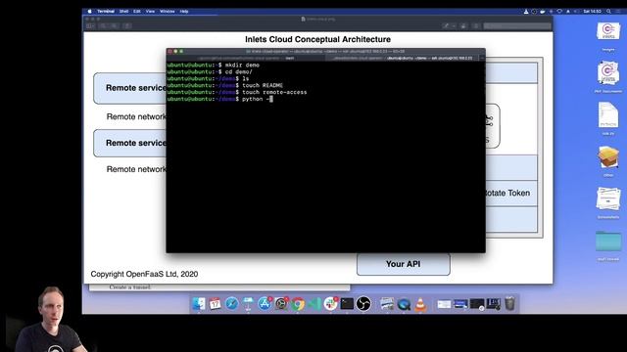This screenshot has width=627, height=352.
Task: Open the Screenshots stack on the desktop
Action: click(608, 198)
